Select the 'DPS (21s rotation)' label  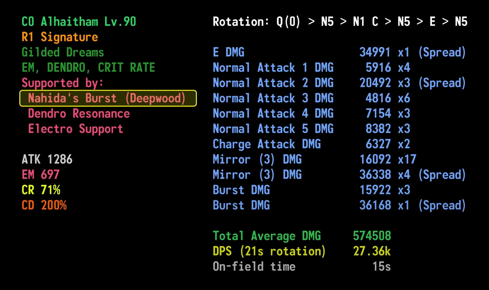269,251
